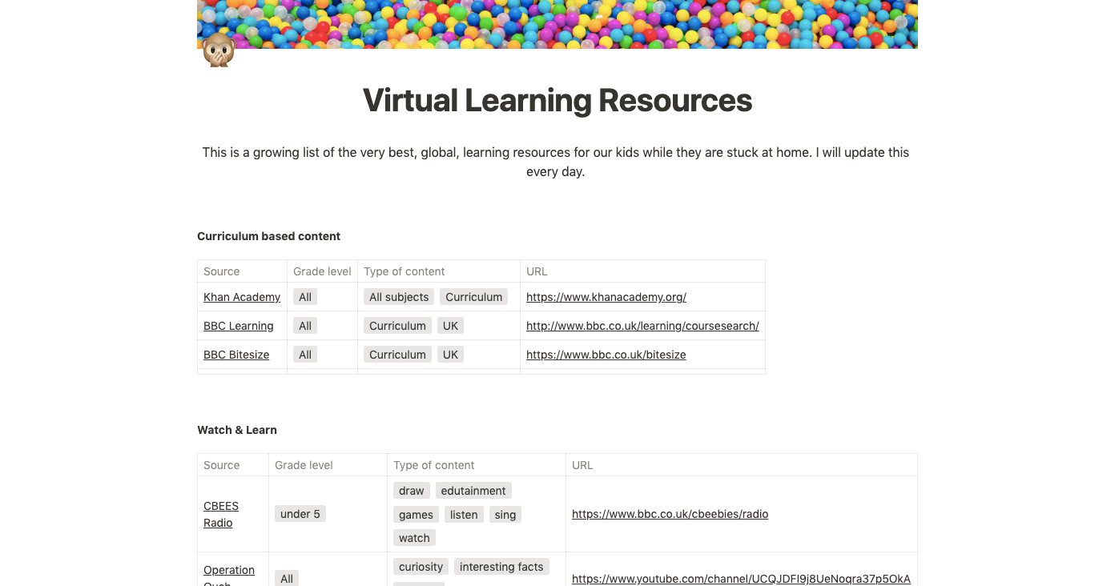1115x586 pixels.
Task: Select the 'edutainment' content tag
Action: point(473,491)
